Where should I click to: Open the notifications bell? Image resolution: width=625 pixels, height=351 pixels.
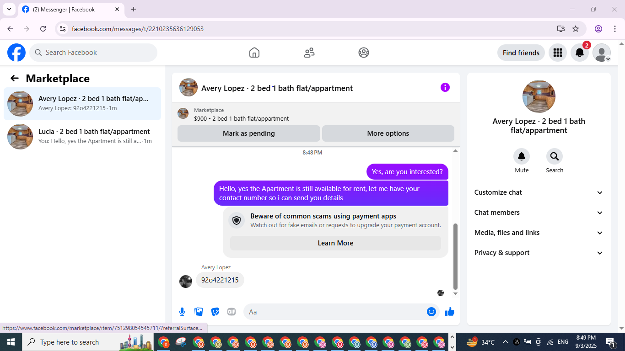pyautogui.click(x=580, y=53)
